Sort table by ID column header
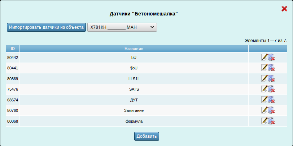This screenshot has height=146, width=293. point(13,49)
